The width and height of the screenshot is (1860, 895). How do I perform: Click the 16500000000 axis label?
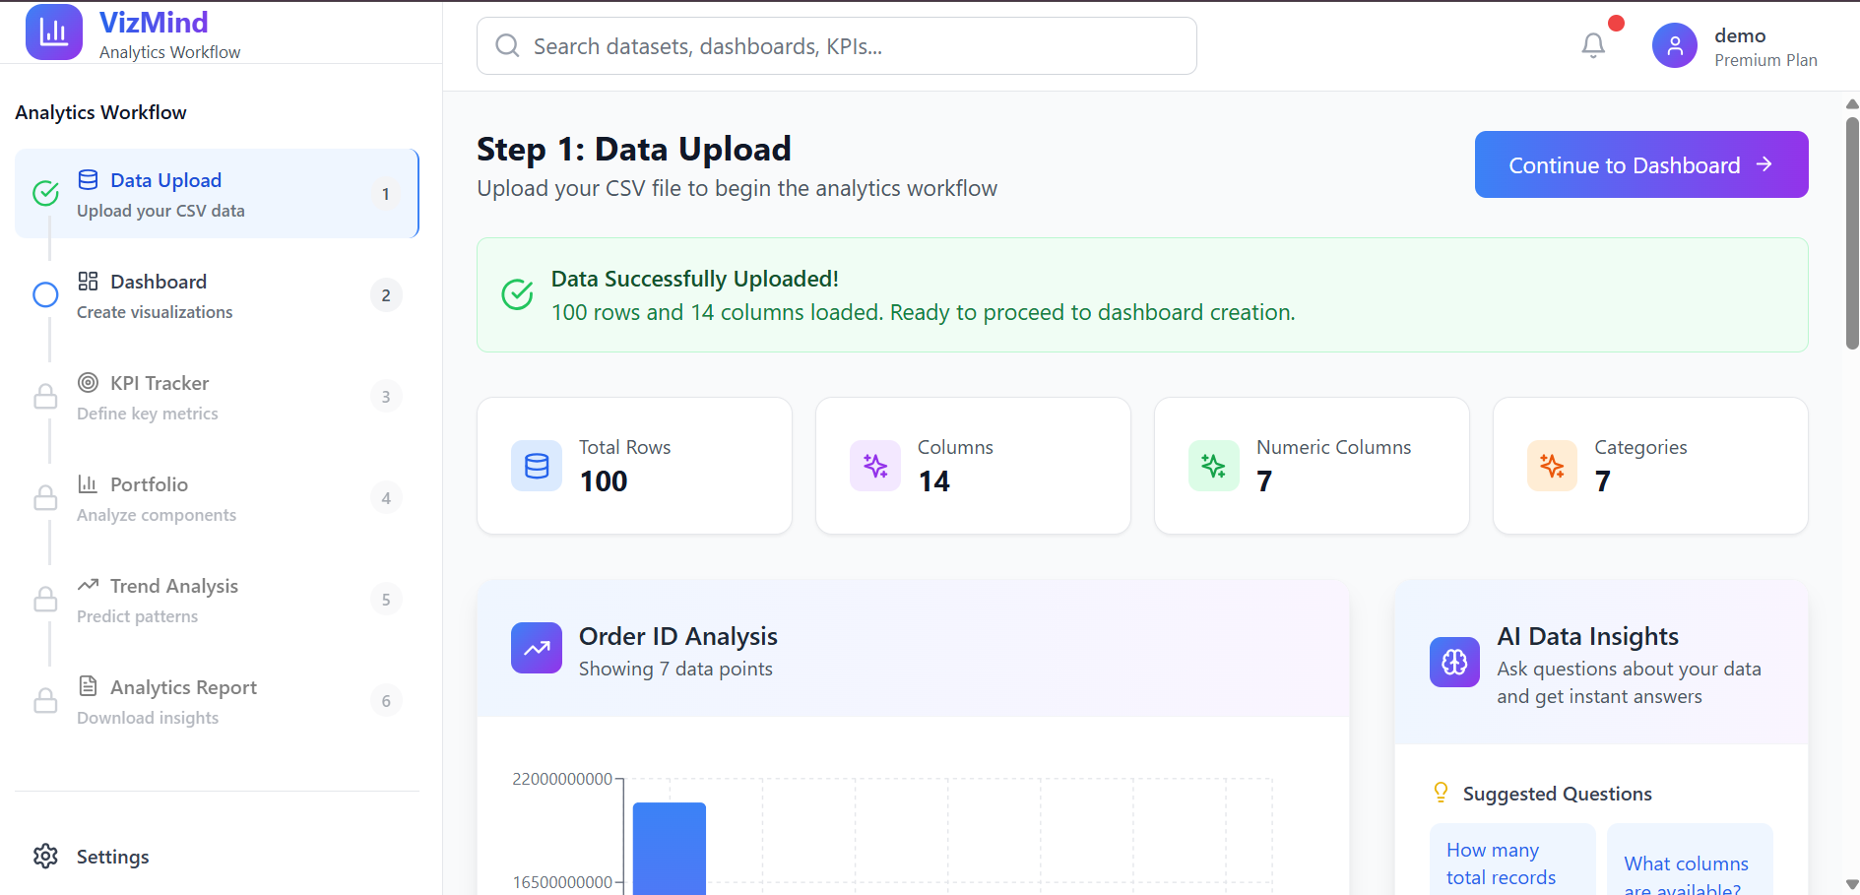[562, 882]
